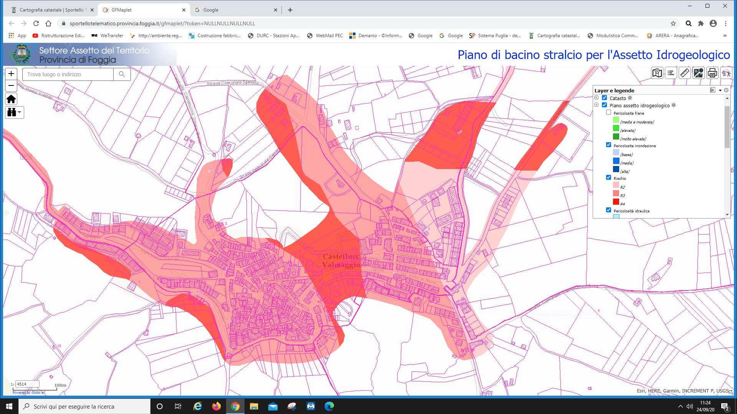Screen dimensions: 737x414
Task: Click the legend panel scroll down arrow
Action: (x=727, y=215)
